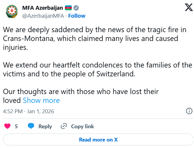
Task: Click the heartfelt condolences paragraph
Action: coord(97,69)
